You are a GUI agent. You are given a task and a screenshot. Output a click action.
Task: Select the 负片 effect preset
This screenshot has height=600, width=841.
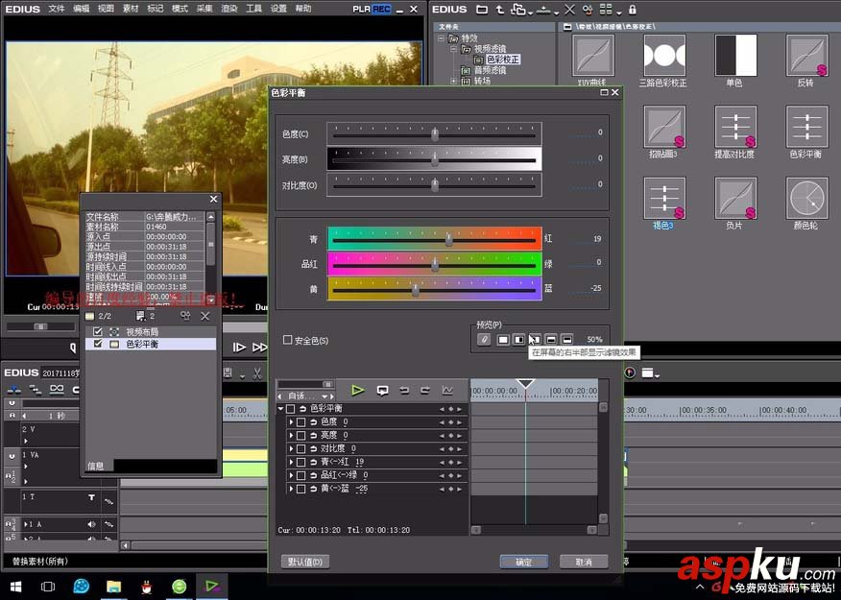pyautogui.click(x=735, y=198)
